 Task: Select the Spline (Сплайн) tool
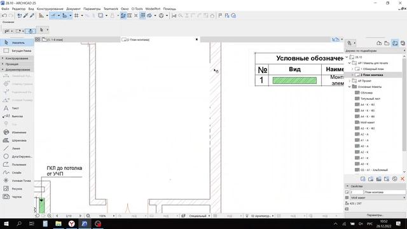click(17, 172)
